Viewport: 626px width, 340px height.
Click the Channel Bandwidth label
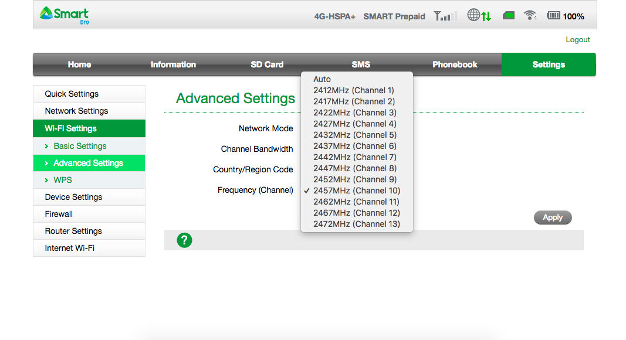pos(257,149)
